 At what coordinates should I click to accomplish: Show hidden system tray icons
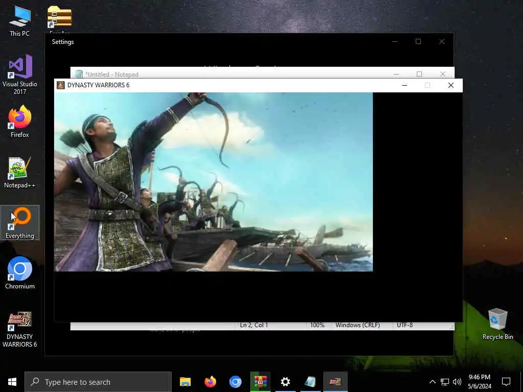(x=432, y=382)
